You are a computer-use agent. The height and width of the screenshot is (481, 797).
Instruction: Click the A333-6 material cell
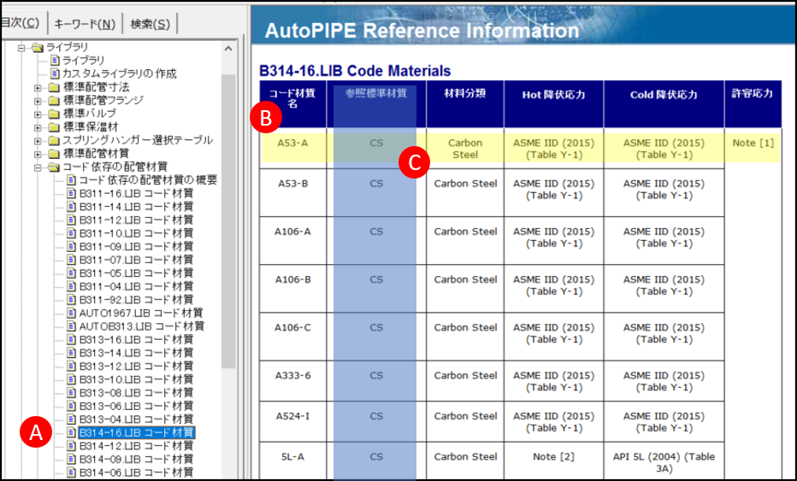292,381
